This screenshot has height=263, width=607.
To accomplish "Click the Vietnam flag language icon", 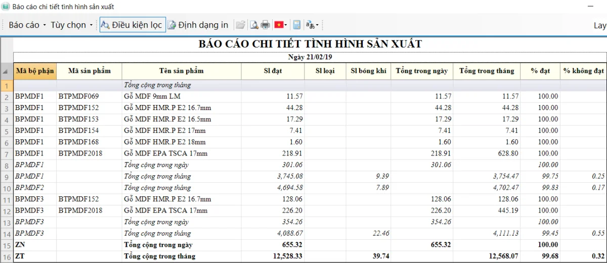I will [278, 25].
